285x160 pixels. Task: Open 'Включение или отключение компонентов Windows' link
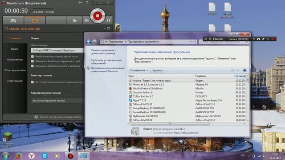tap(108, 70)
